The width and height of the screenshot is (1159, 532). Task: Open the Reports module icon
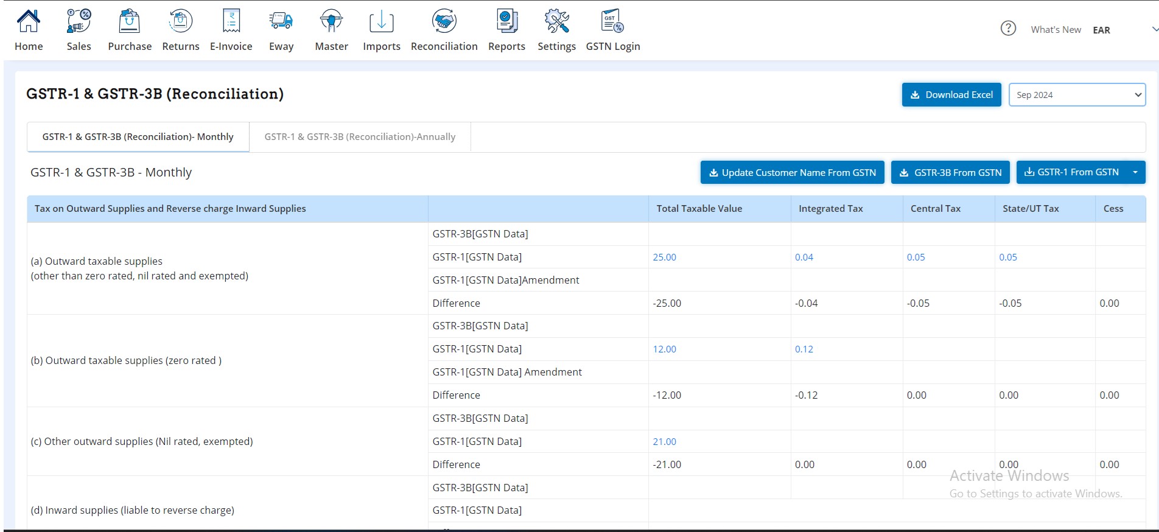tap(506, 21)
